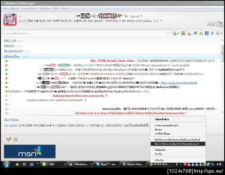
Task: Click status icon of the punpun.1st@msn.com contact
Action: coord(6,100)
